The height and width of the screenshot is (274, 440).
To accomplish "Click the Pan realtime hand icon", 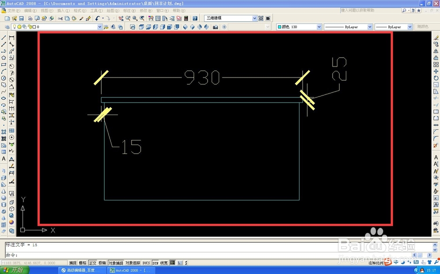I will tap(121, 19).
